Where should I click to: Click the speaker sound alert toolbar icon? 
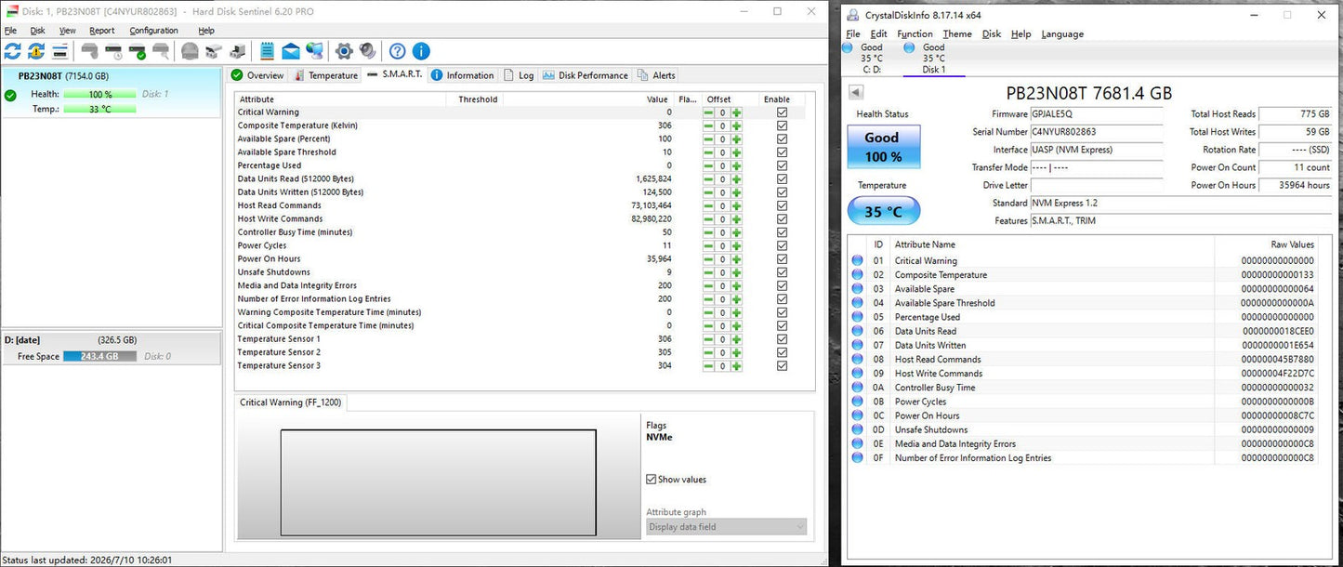(x=368, y=51)
